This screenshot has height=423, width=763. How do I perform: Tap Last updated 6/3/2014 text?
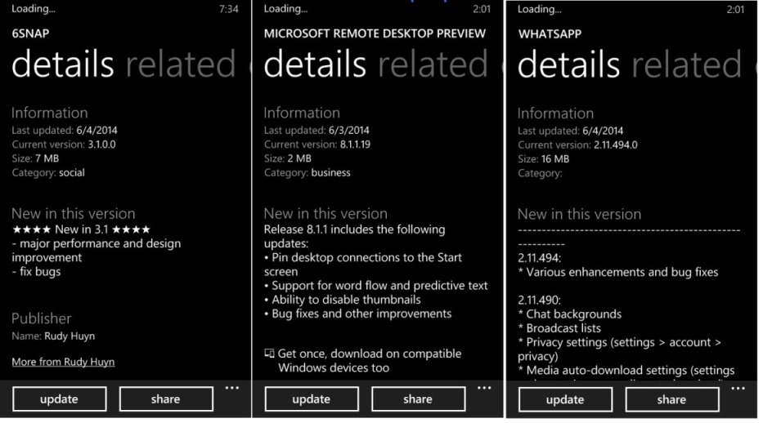pos(316,130)
